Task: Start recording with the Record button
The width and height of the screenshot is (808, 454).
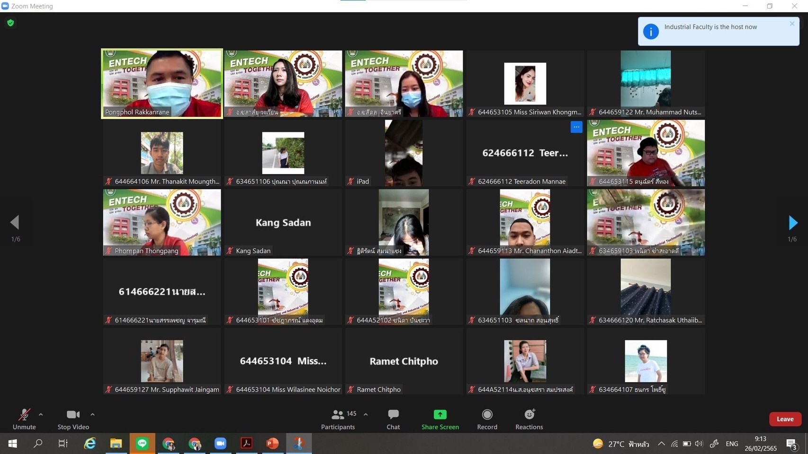Action: (487, 419)
